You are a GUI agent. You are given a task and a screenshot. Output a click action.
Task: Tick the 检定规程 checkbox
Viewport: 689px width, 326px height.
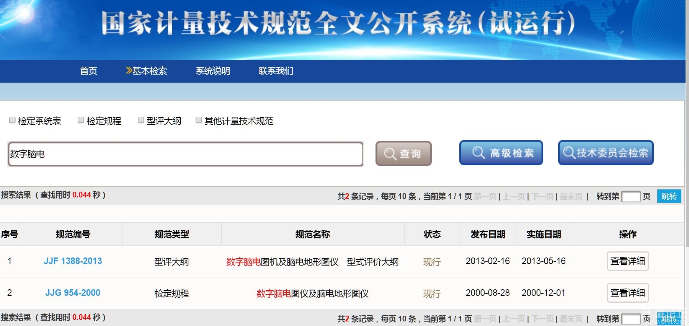81,120
